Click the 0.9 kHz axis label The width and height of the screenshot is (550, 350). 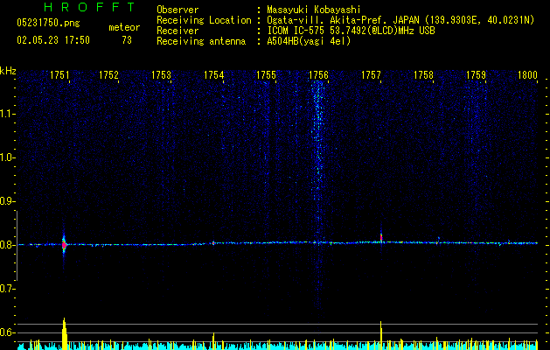(x=6, y=201)
